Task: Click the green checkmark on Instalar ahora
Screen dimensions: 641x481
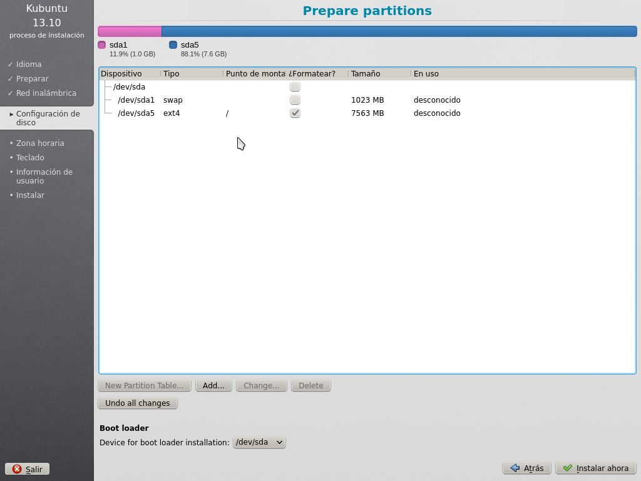Action: tap(567, 468)
